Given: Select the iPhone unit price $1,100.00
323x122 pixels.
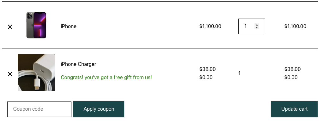Looking at the screenshot, I should 210,26.
